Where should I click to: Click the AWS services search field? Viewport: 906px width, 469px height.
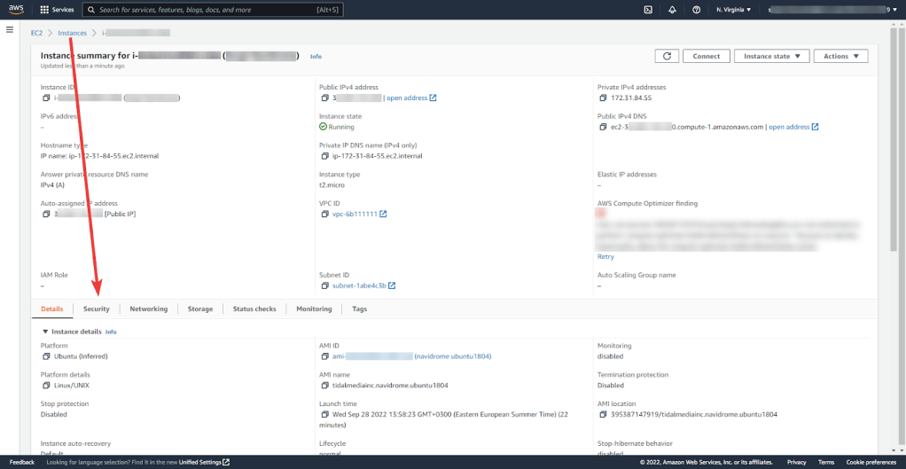point(213,10)
